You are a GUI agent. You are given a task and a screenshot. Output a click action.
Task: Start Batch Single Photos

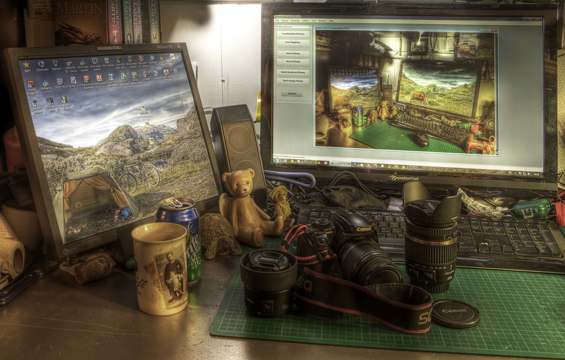click(293, 81)
